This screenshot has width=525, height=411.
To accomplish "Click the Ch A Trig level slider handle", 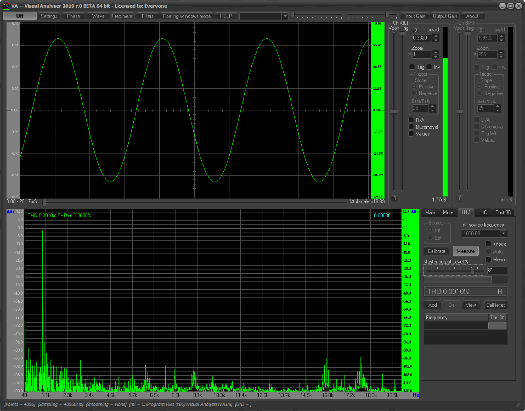I will click(402, 33).
